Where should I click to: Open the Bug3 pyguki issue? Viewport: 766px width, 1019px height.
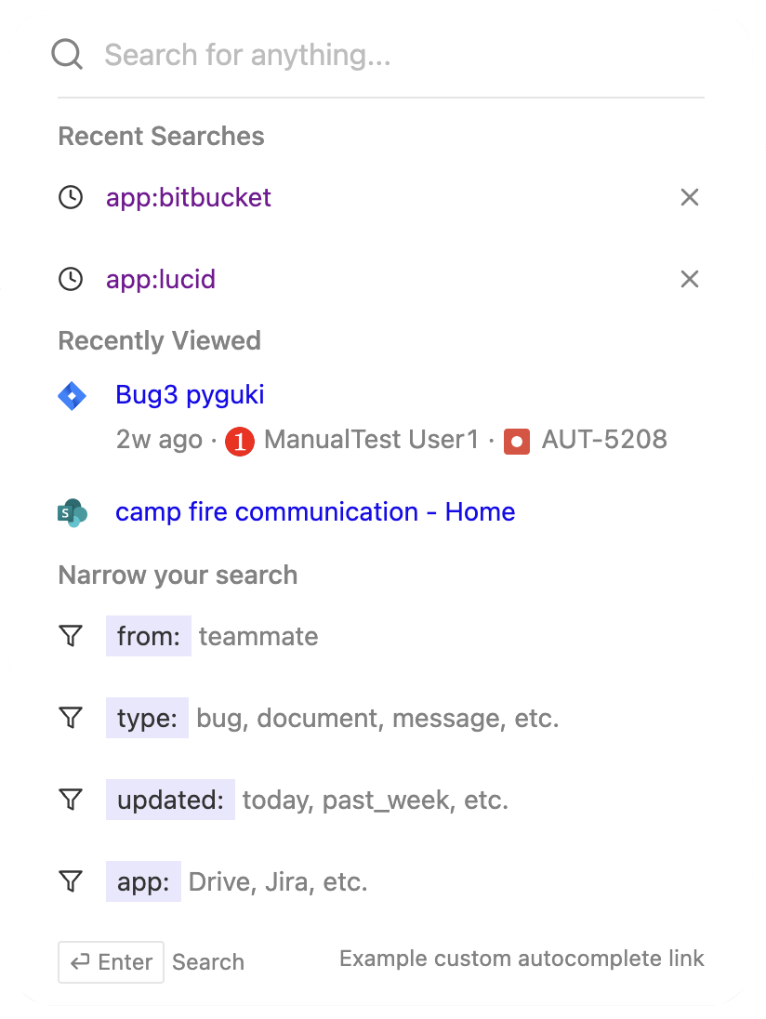click(190, 394)
